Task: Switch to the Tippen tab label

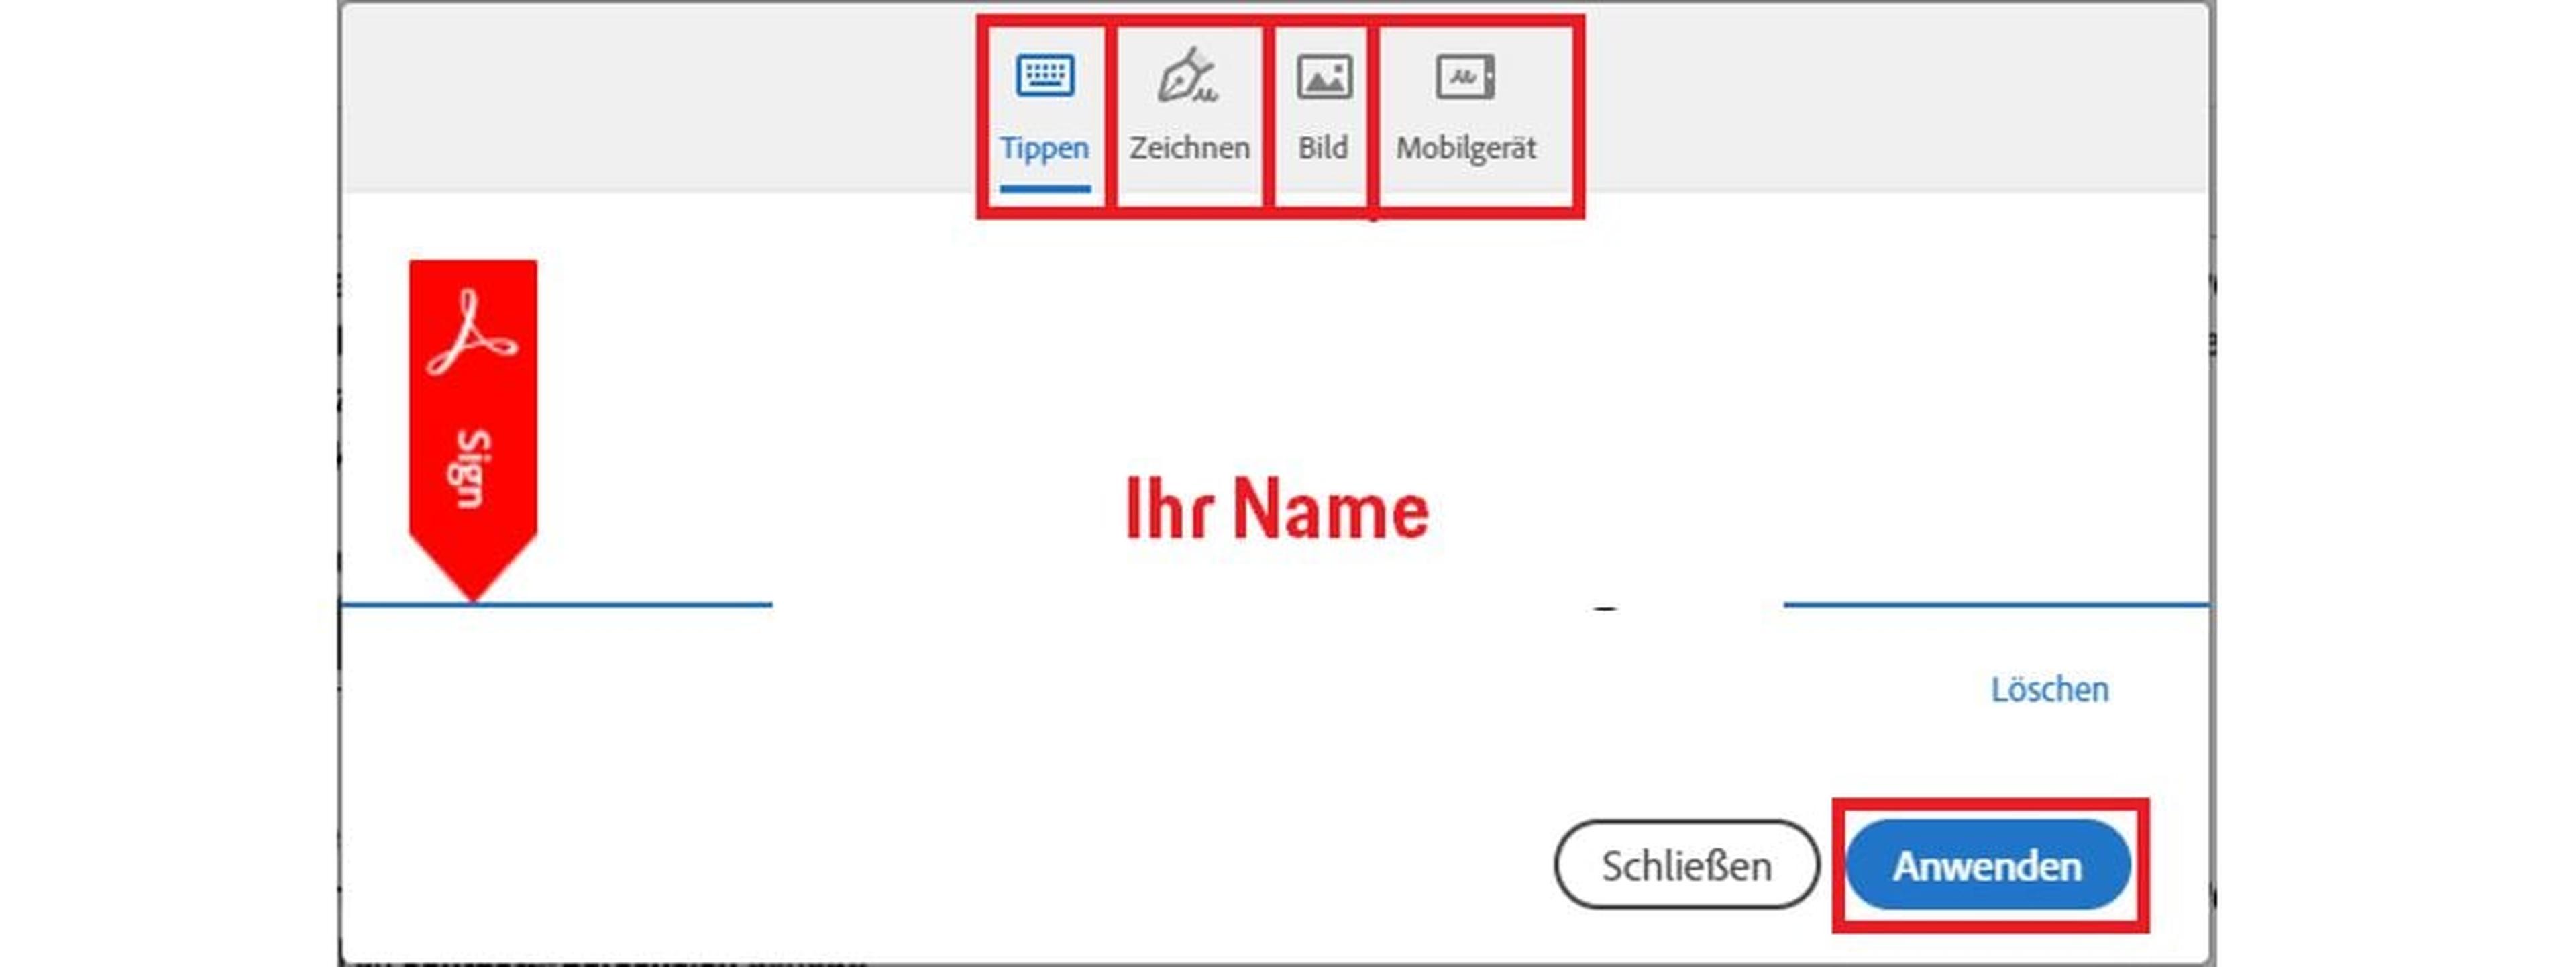Action: point(1044,148)
